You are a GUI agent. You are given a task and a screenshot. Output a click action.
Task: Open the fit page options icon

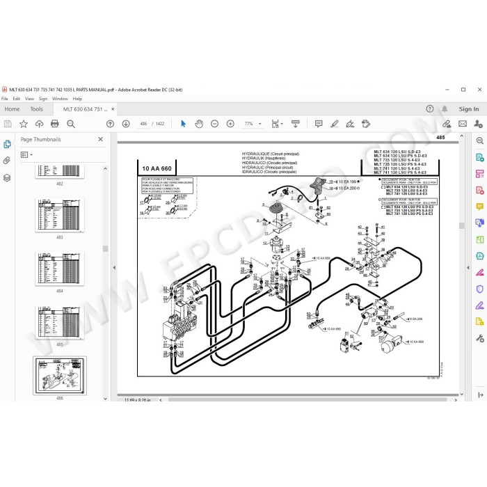pos(276,124)
